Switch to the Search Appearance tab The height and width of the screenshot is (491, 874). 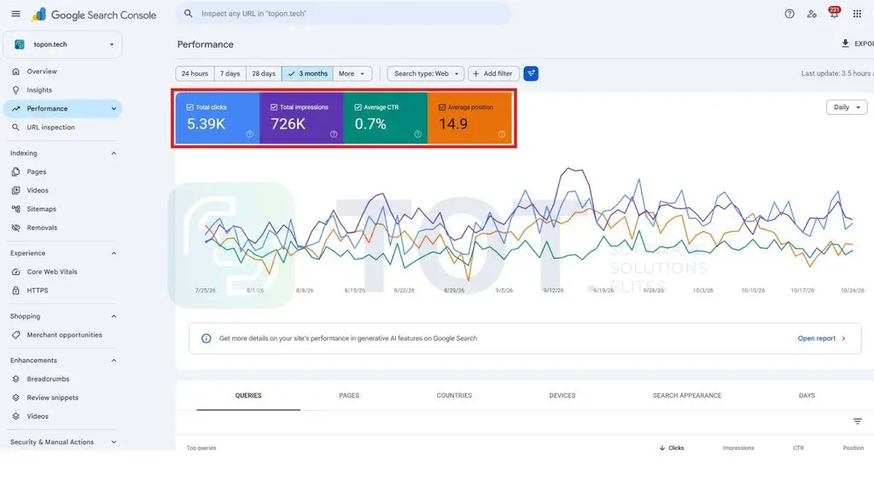pyautogui.click(x=687, y=396)
